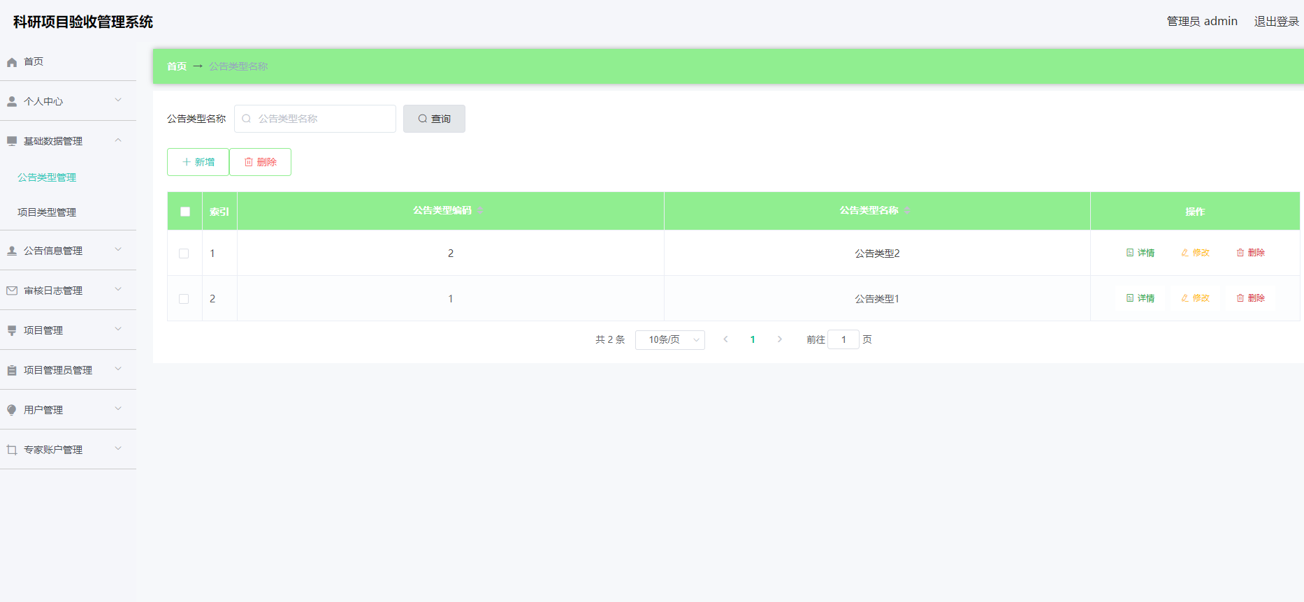Click the 新增 add button

(198, 162)
